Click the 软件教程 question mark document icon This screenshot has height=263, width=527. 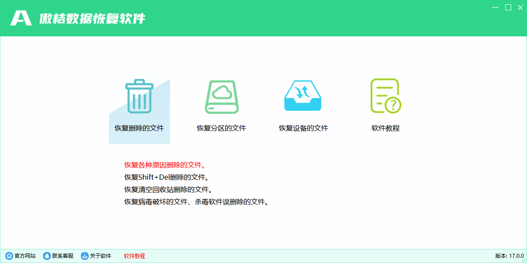tap(384, 96)
